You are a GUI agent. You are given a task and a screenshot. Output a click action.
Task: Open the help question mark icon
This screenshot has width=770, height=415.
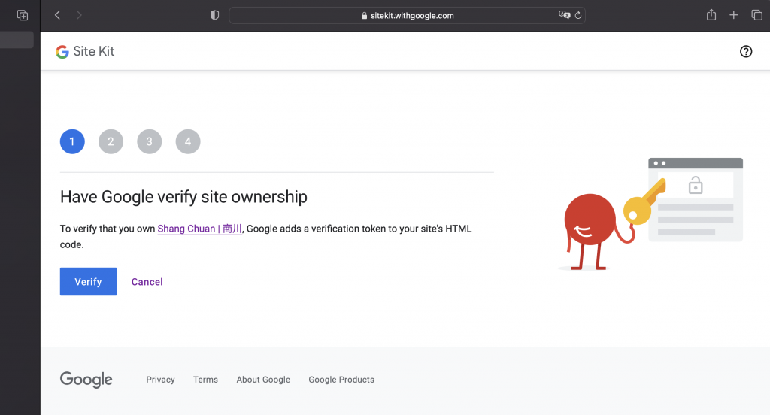click(746, 51)
